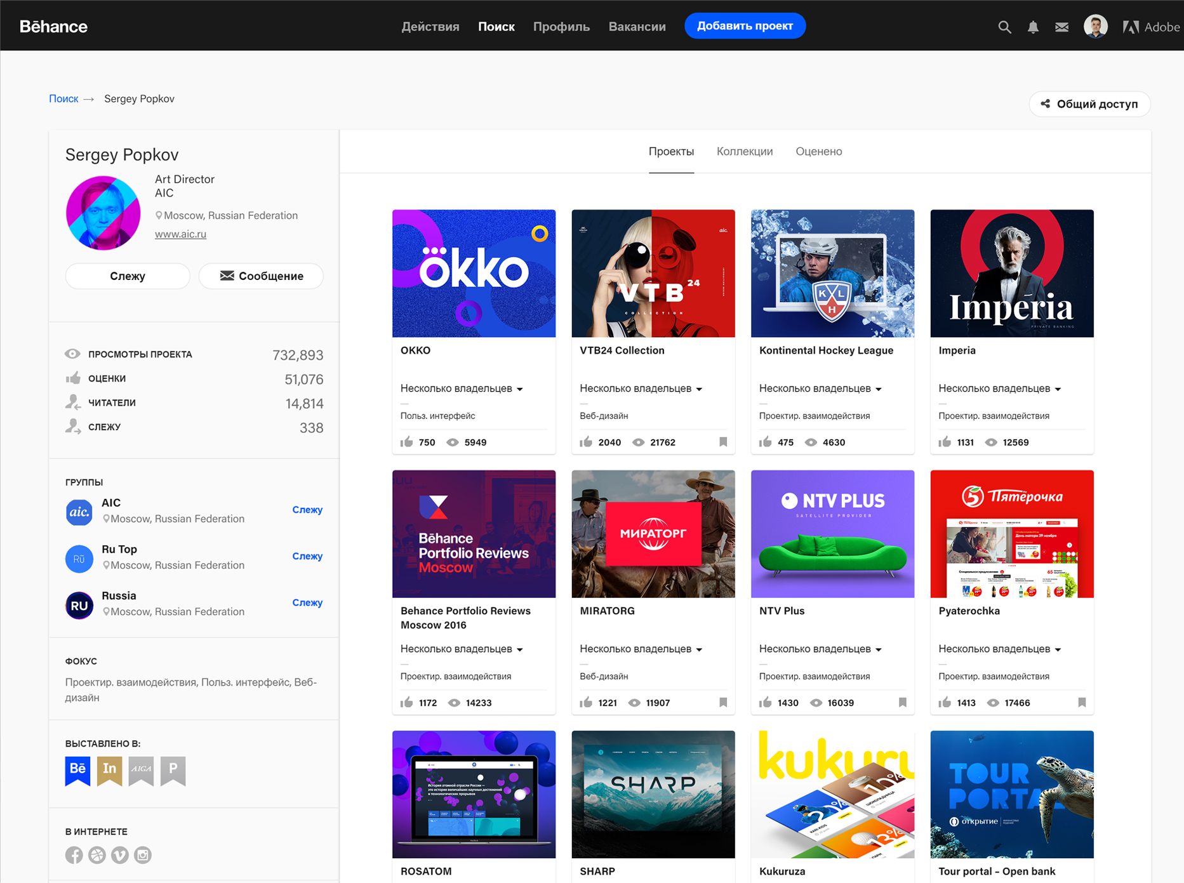Open the 'Поиск' nav item
Image resolution: width=1184 pixels, height=883 pixels.
click(x=496, y=27)
